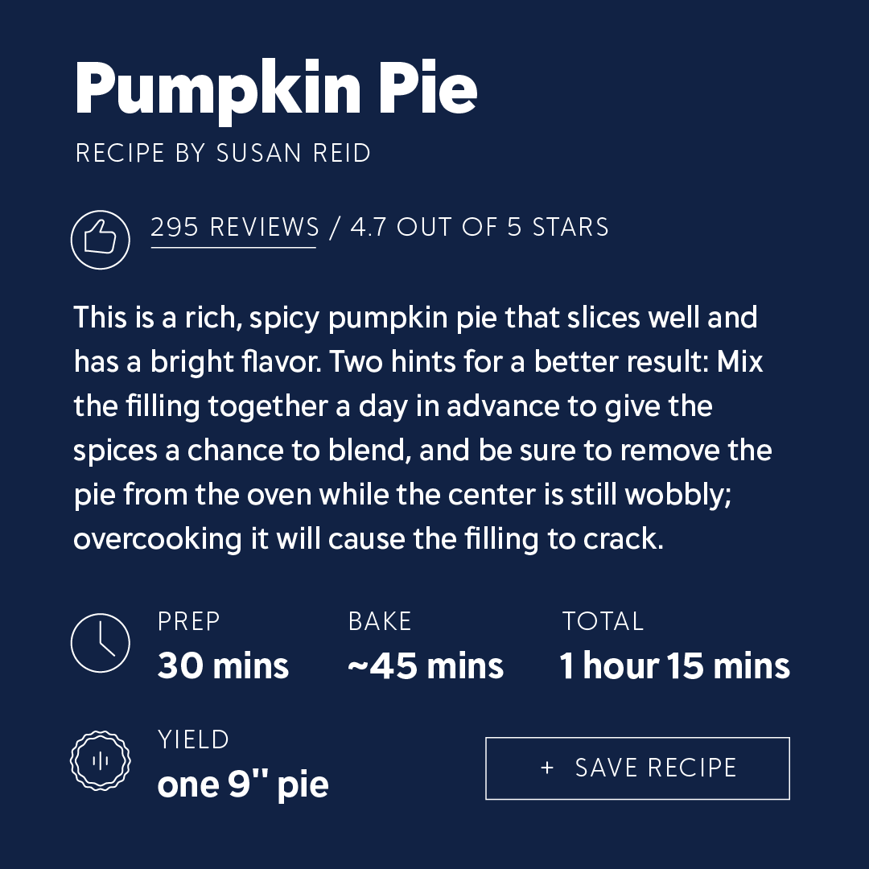
Task: Click the Pumpkin Pie title
Action: point(275,89)
